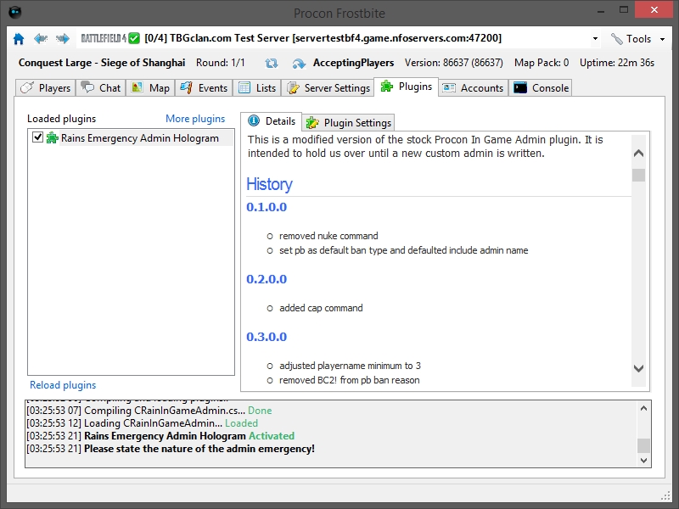Click the window resize grip in status bar
This screenshot has width=679, height=509.
point(665,496)
